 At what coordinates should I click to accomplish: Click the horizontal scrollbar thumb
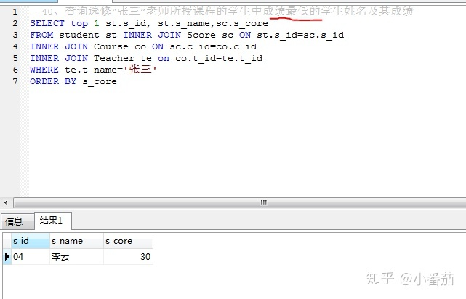point(239,203)
